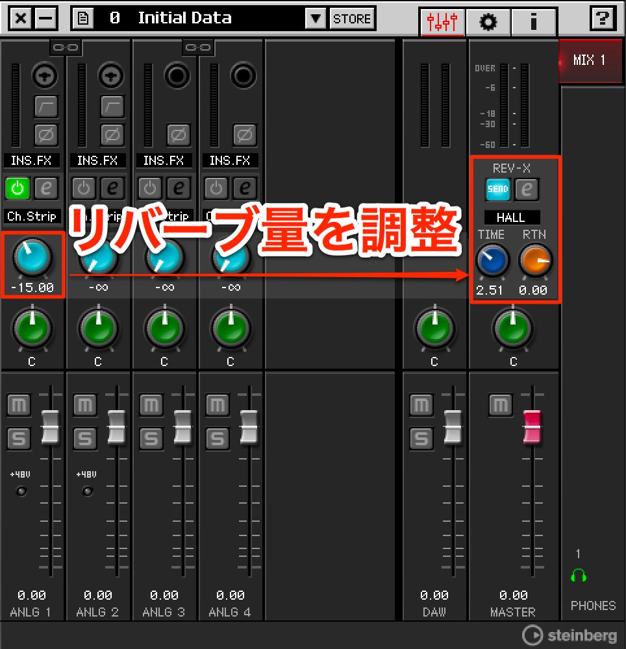Click the orange reverb RTN knob
This screenshot has height=649, width=626.
tap(536, 261)
